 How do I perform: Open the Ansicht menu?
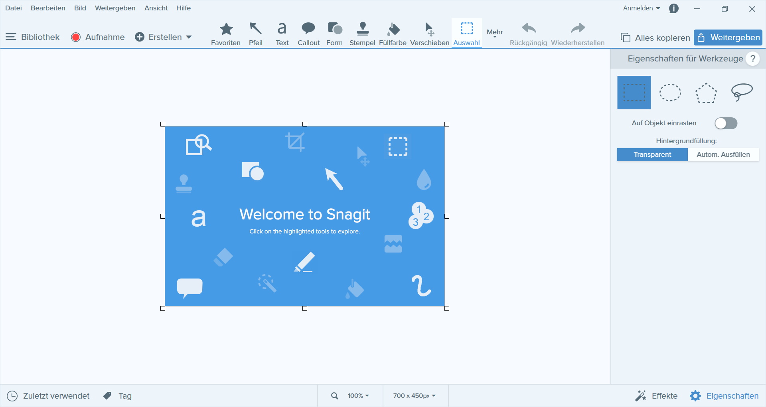point(156,8)
